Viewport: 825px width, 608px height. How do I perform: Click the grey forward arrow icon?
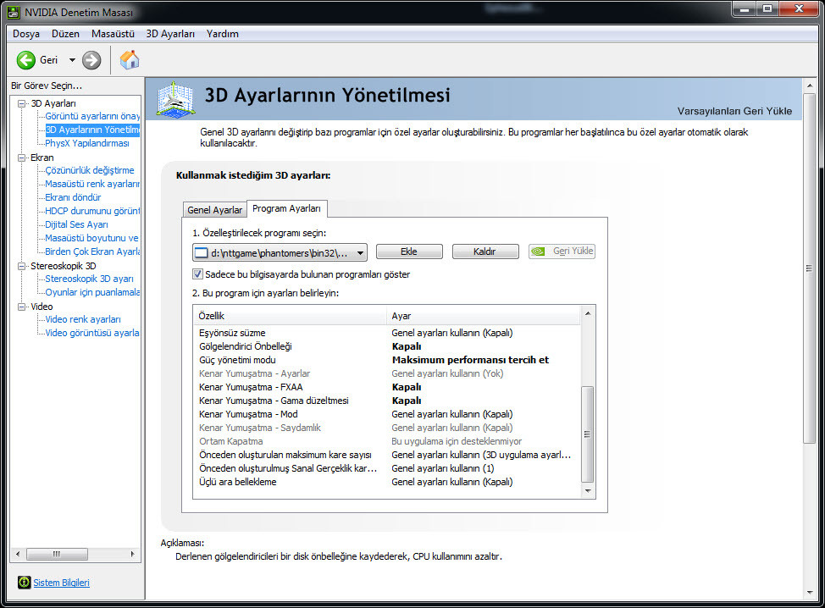pos(91,60)
